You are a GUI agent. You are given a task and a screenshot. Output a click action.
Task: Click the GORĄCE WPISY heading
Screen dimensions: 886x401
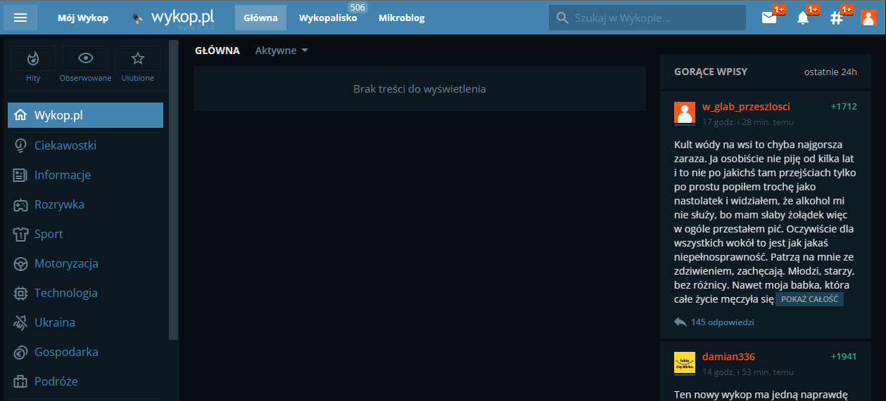coord(711,72)
